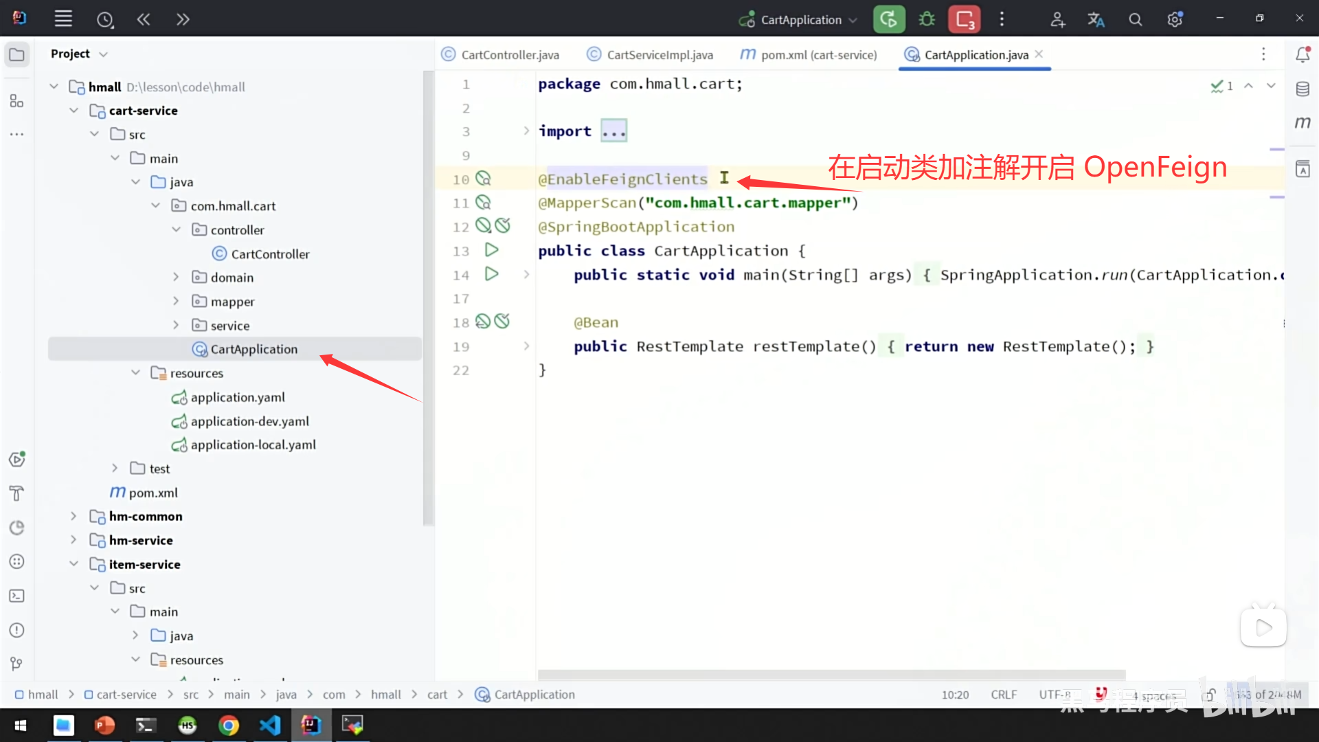Click the CRLF line separator in status bar
The height and width of the screenshot is (742, 1319).
point(1004,695)
